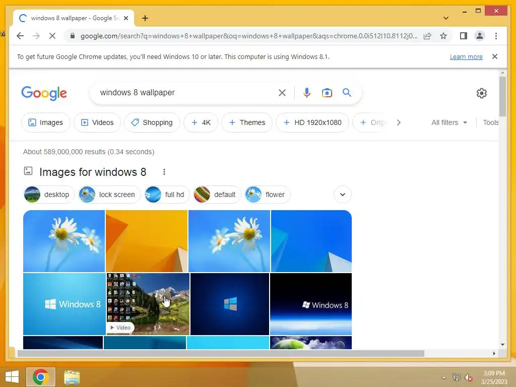Open the muted volume tray icon

pyautogui.click(x=468, y=377)
